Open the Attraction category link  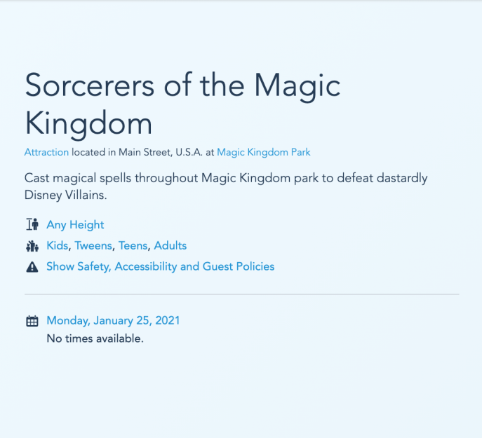(47, 152)
